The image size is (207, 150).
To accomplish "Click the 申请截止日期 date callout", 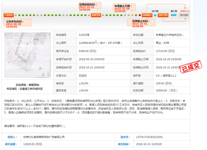I will point(124,8).
